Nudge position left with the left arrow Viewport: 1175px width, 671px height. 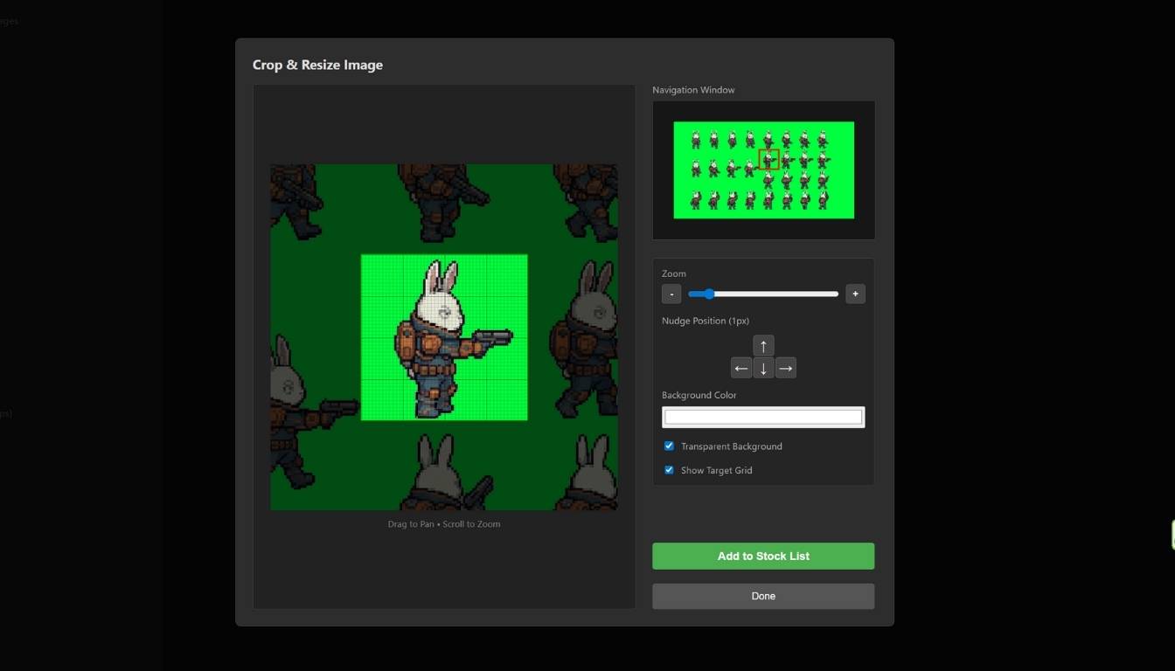tap(741, 369)
